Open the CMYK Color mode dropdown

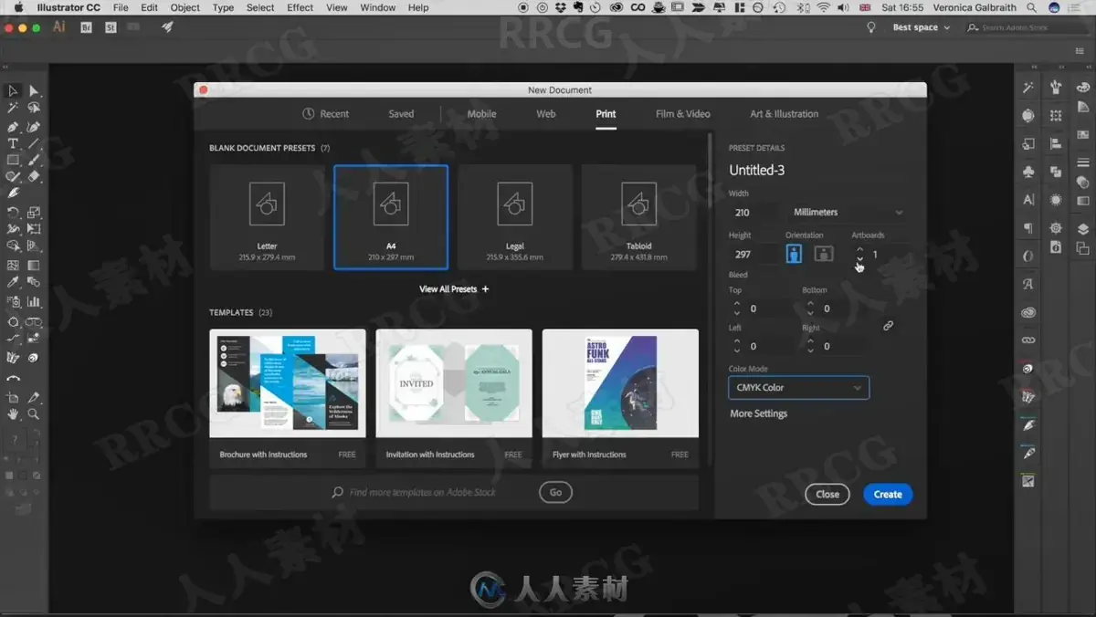point(798,388)
